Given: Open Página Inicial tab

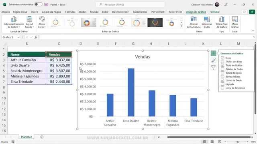Looking at the screenshot, I should pyautogui.click(x=20, y=12).
